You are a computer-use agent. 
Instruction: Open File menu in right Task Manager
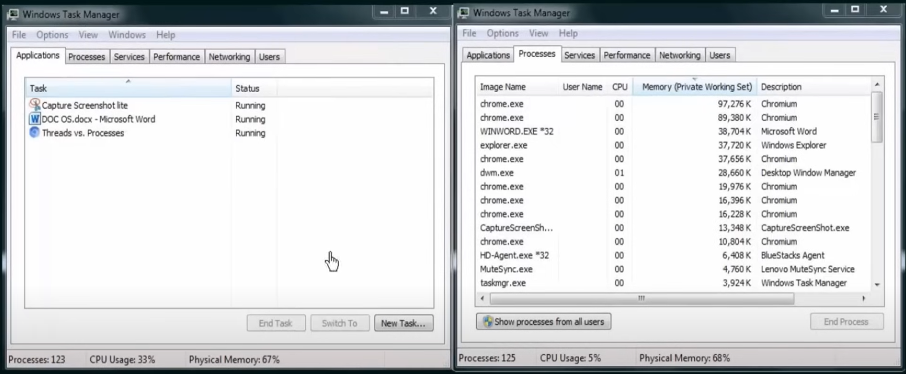coord(469,33)
